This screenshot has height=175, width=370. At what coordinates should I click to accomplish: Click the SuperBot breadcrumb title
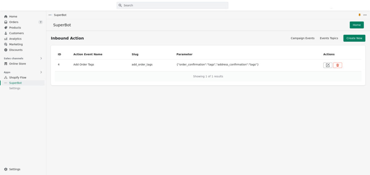[x=60, y=15]
